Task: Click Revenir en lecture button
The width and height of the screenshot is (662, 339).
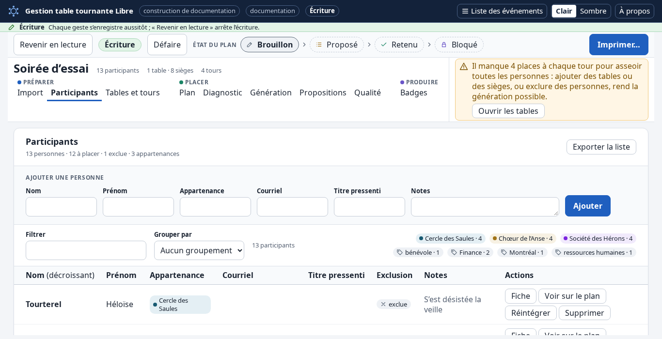Action: (53, 45)
